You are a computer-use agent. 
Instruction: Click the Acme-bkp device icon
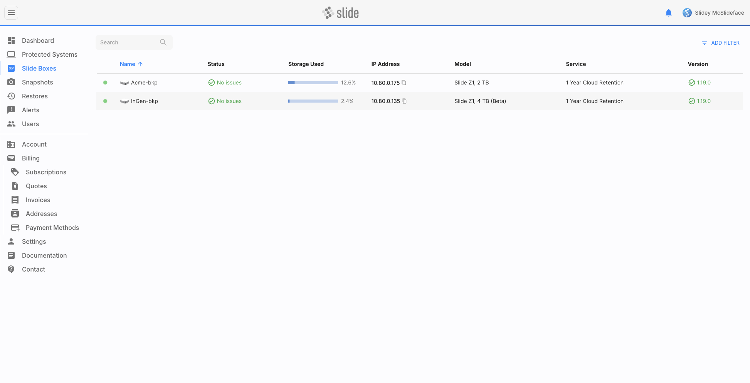pos(124,83)
